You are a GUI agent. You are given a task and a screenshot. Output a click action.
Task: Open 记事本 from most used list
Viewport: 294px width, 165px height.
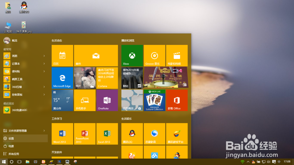[x=25, y=64]
